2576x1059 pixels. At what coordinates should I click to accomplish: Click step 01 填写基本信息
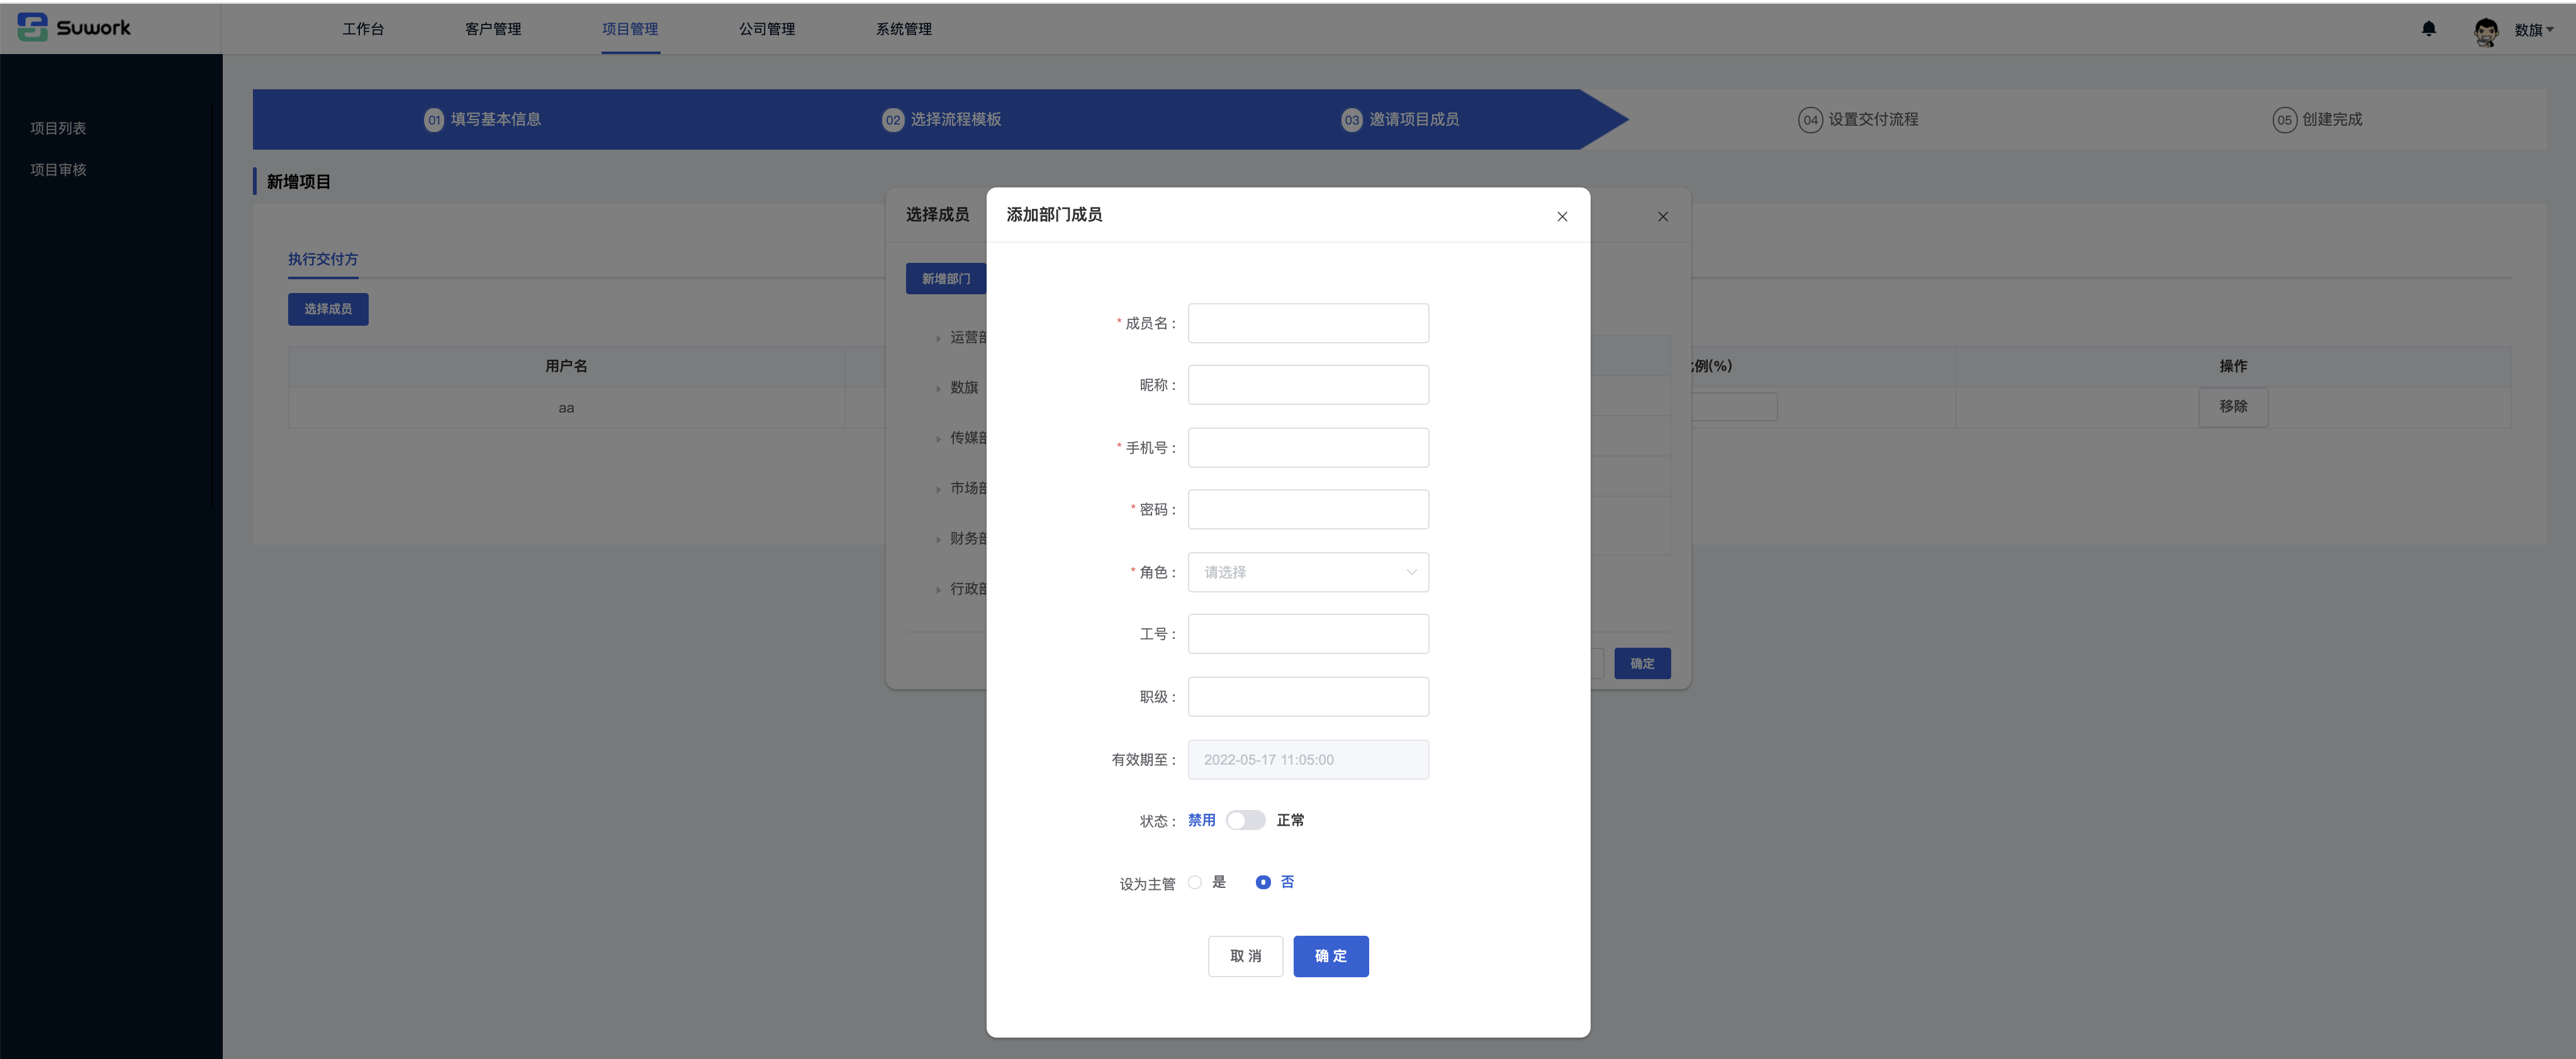(x=483, y=120)
